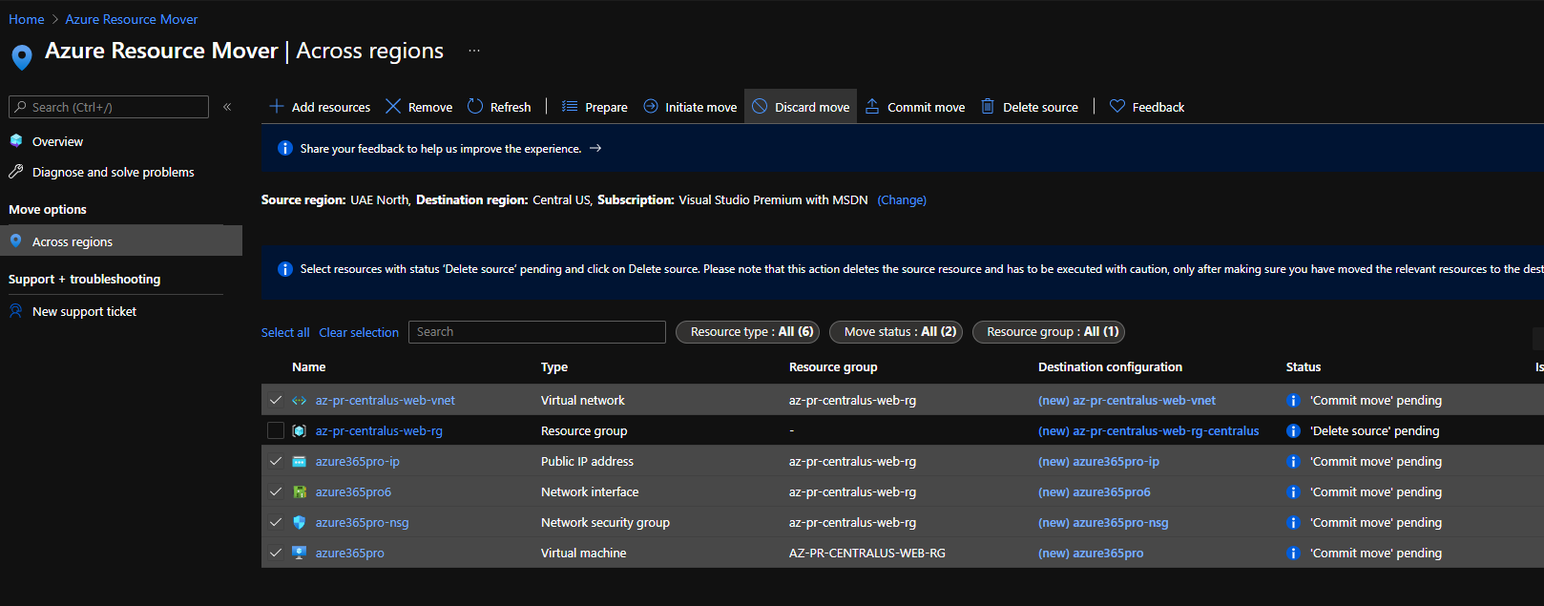Screen dimensions: 1544x606
Task: Click the Discard move circle-slash icon
Action: [760, 106]
